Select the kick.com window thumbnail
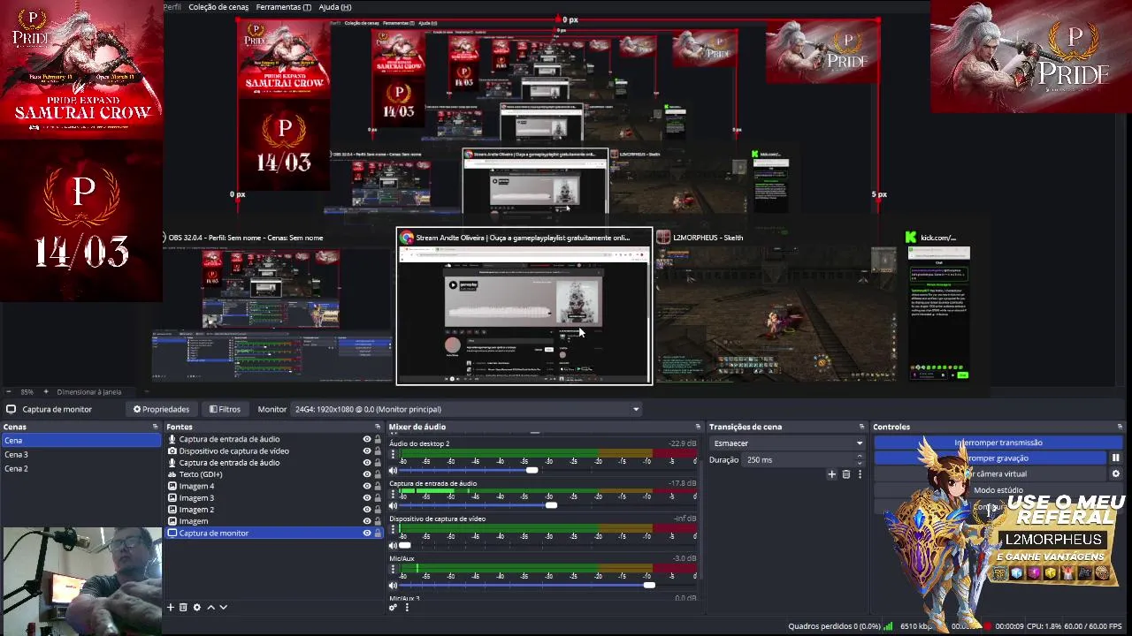This screenshot has width=1132, height=636. 938,307
